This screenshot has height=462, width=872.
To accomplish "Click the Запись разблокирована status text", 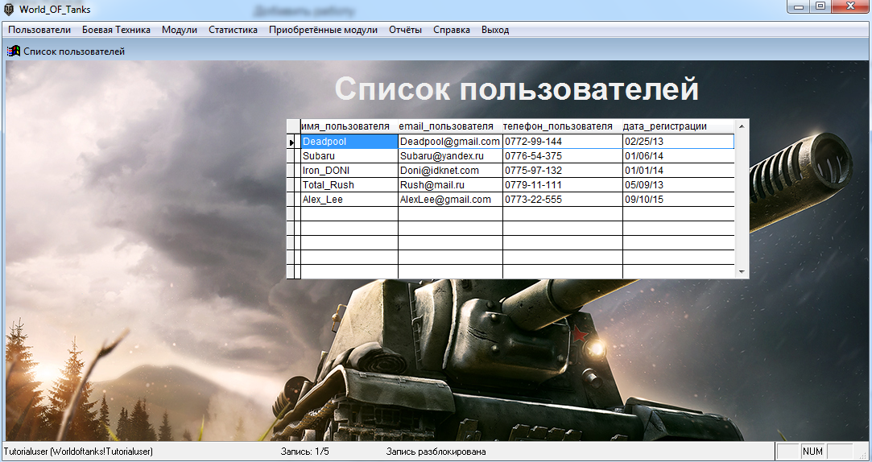I will click(x=436, y=452).
